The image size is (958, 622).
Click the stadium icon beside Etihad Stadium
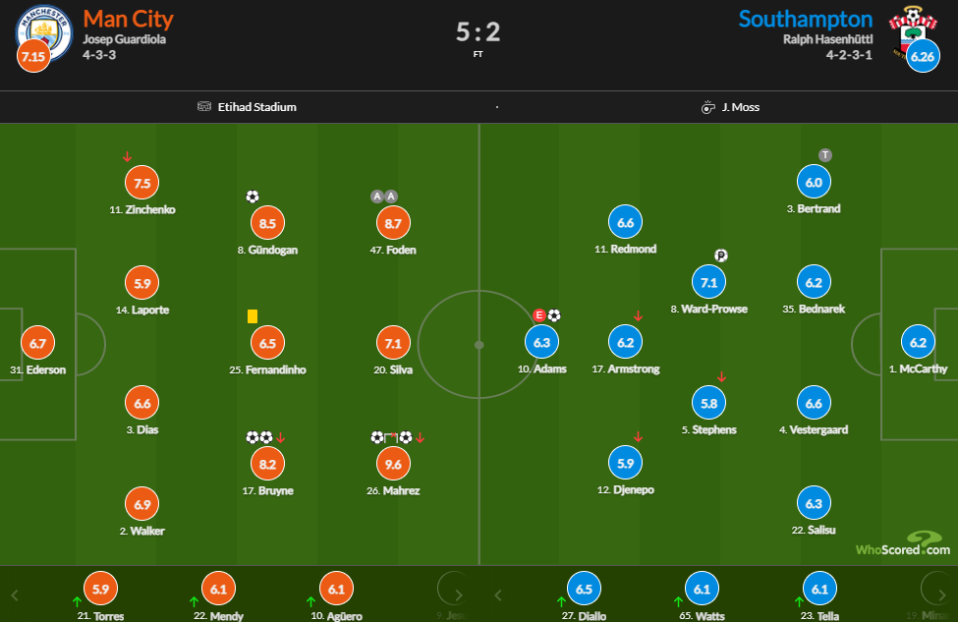tap(204, 107)
